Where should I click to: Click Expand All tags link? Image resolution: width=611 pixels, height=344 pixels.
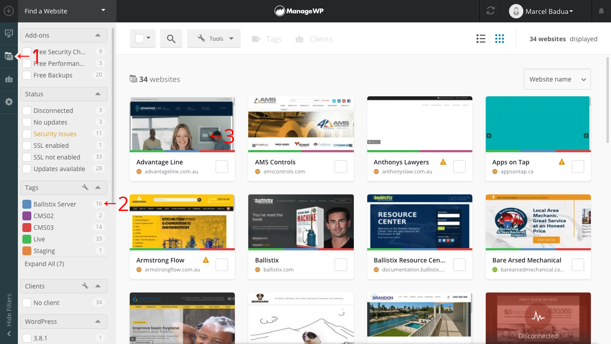pyautogui.click(x=44, y=264)
